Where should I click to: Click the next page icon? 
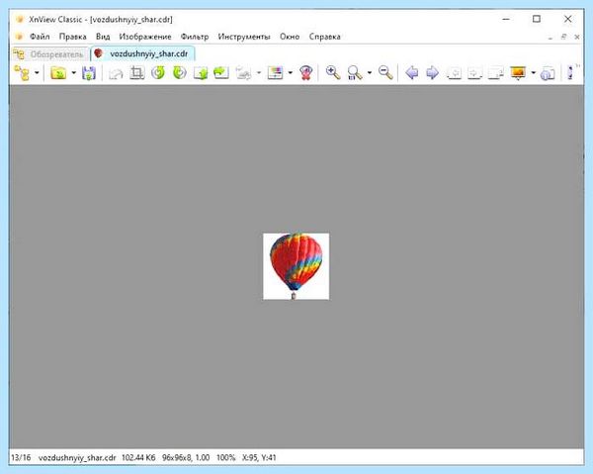click(x=474, y=72)
